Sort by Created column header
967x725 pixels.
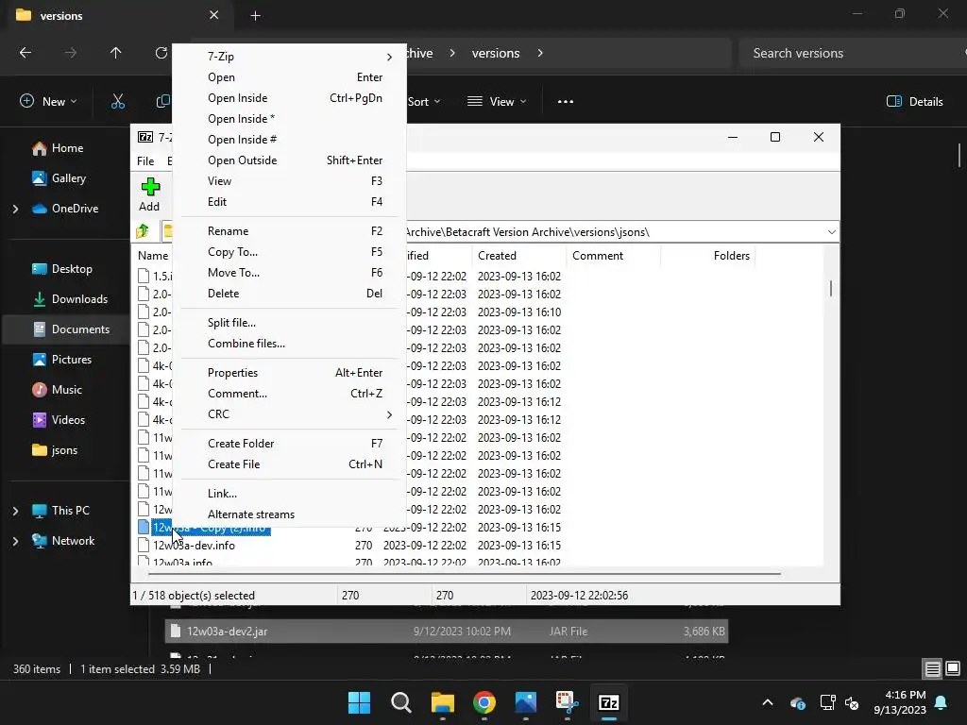(x=519, y=256)
